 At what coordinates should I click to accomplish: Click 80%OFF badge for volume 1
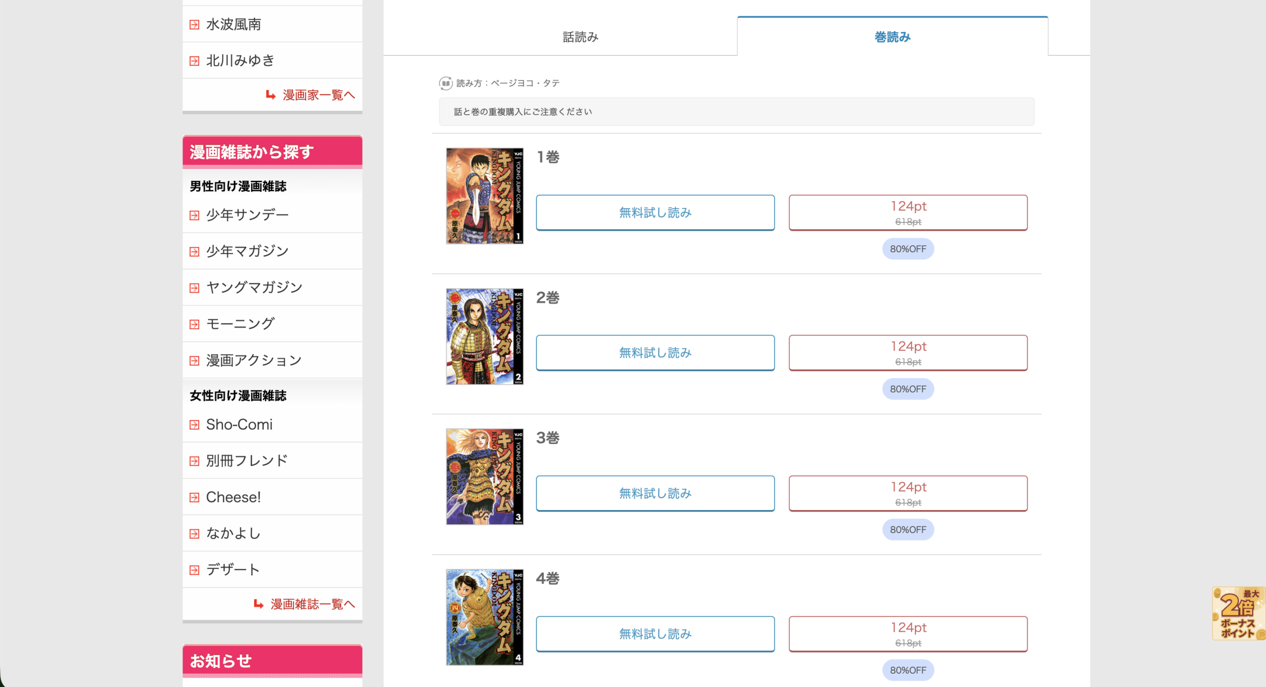pos(908,249)
